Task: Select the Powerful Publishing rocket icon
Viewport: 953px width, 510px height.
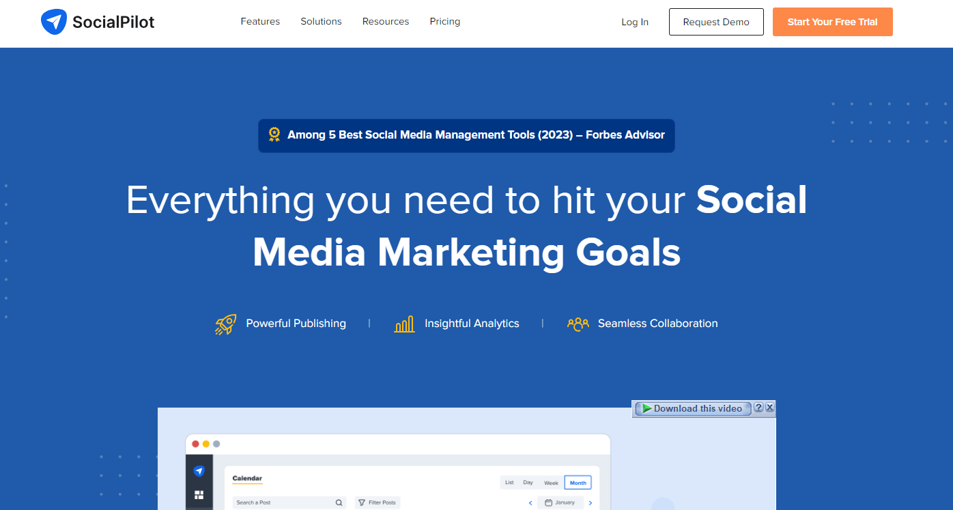Action: (x=225, y=323)
